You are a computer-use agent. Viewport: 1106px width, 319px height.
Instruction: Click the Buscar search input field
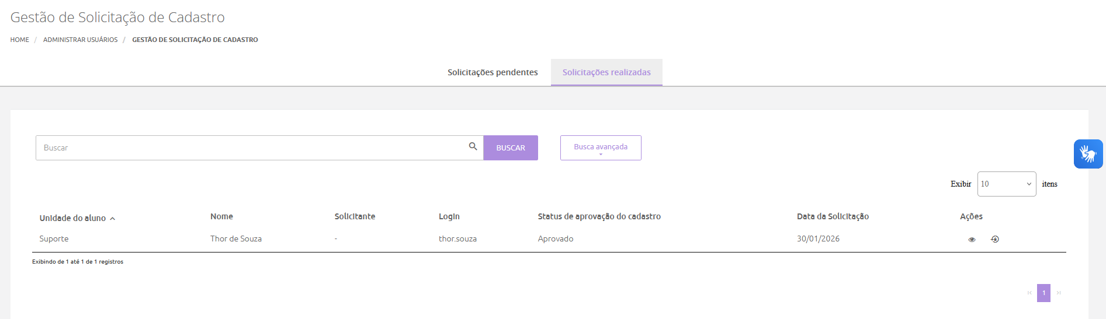pyautogui.click(x=251, y=148)
